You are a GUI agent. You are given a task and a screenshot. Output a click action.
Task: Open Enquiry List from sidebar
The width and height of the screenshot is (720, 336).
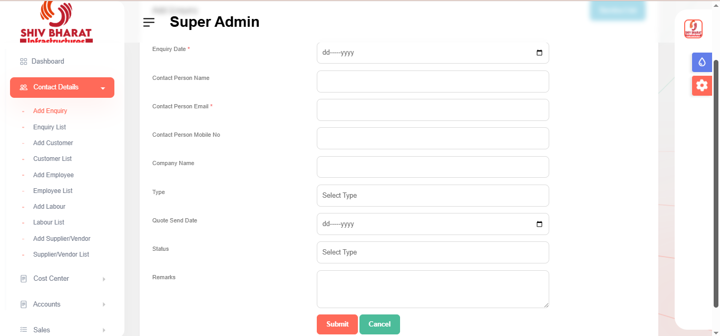coord(50,127)
